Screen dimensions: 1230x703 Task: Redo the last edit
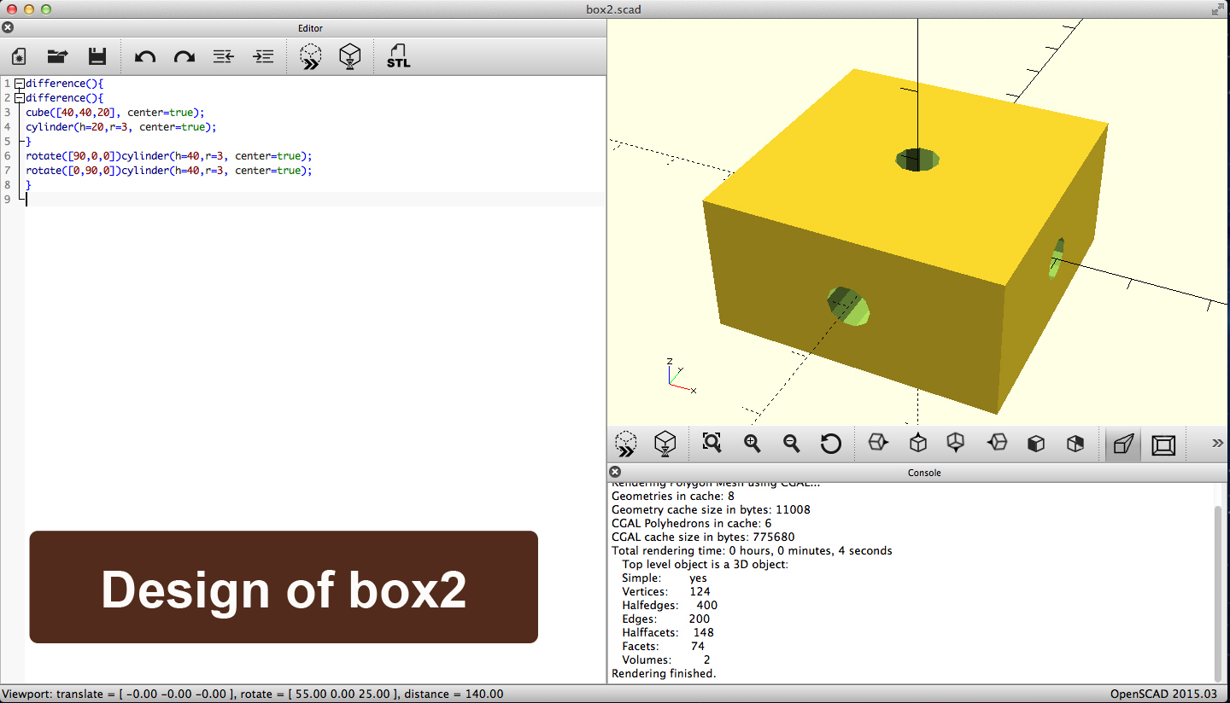point(184,57)
